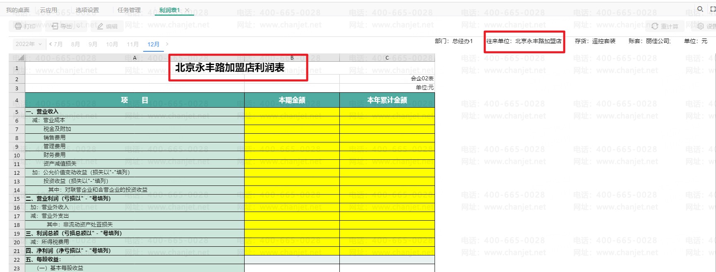Select the 9月 month tab
This screenshot has width=716, height=272.
[93, 44]
